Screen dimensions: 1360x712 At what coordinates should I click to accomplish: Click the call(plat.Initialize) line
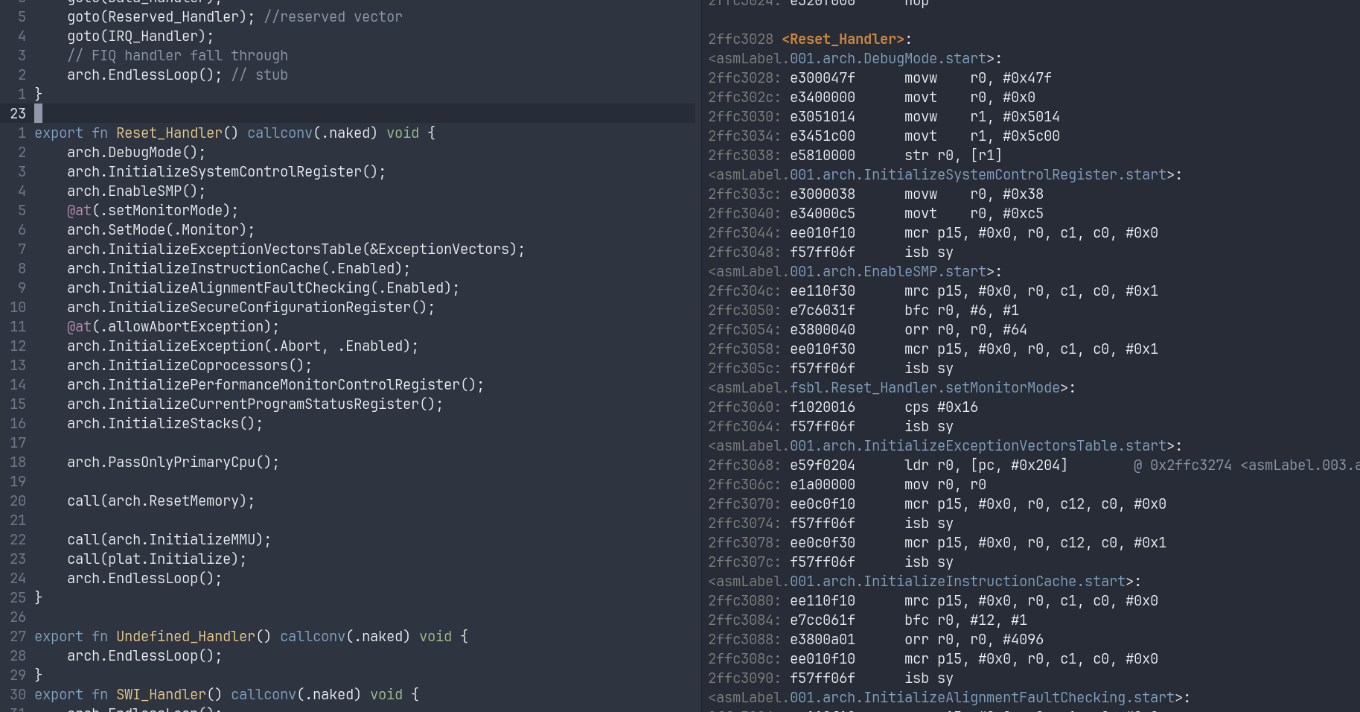point(156,559)
